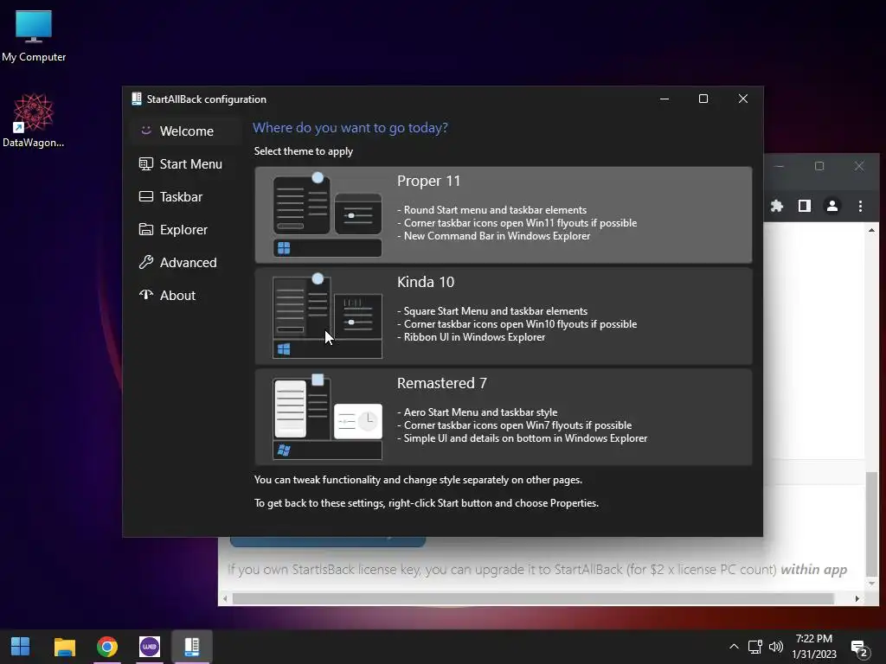886x664 pixels.
Task: Click the Welcome smiley icon
Action: tap(145, 131)
